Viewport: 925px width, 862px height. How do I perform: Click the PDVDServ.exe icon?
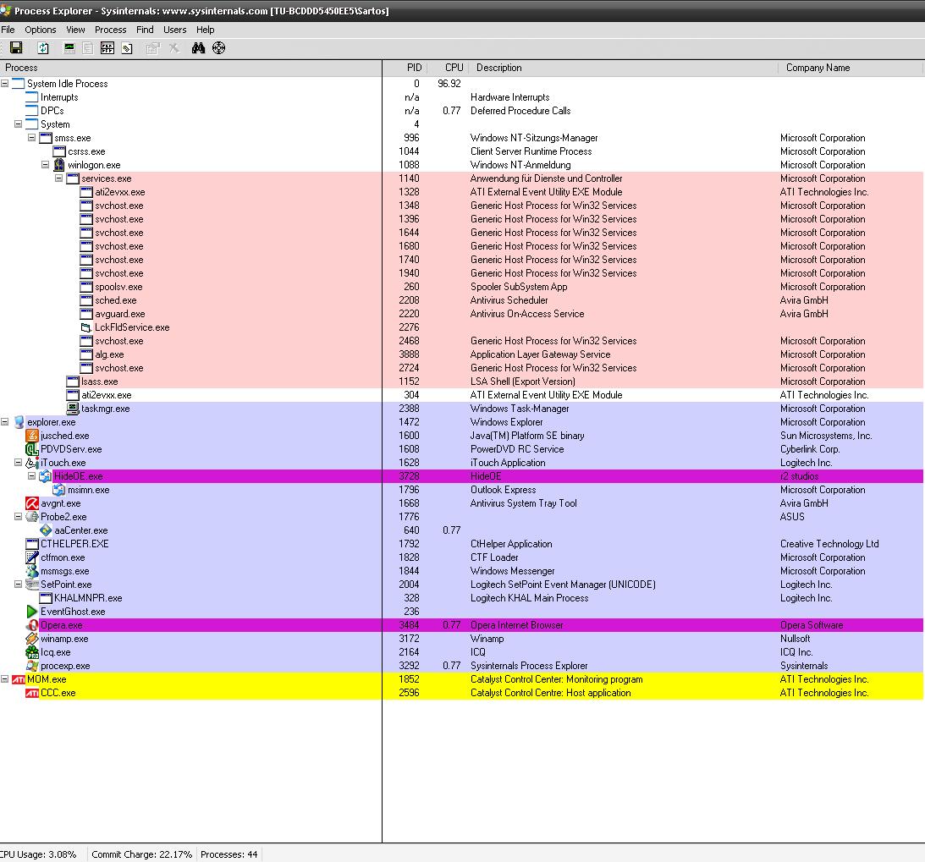[x=32, y=448]
